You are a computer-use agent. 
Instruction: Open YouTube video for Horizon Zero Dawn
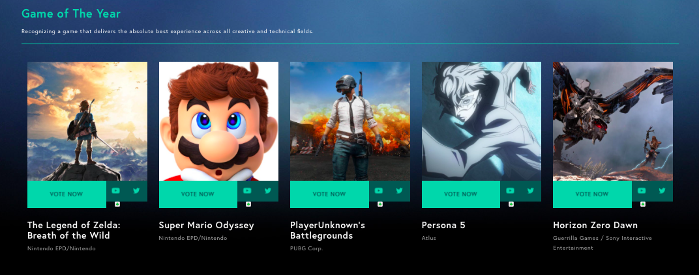coord(642,190)
